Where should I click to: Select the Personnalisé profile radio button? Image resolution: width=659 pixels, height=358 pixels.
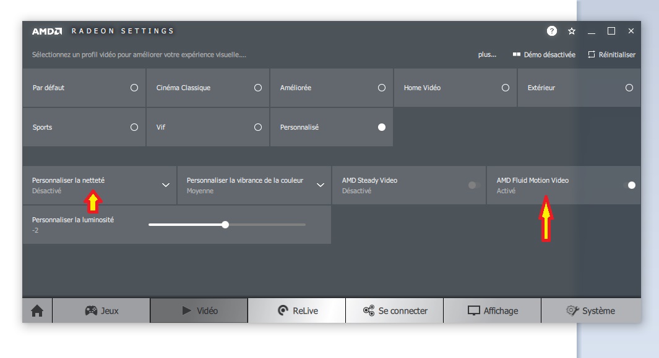pyautogui.click(x=382, y=127)
